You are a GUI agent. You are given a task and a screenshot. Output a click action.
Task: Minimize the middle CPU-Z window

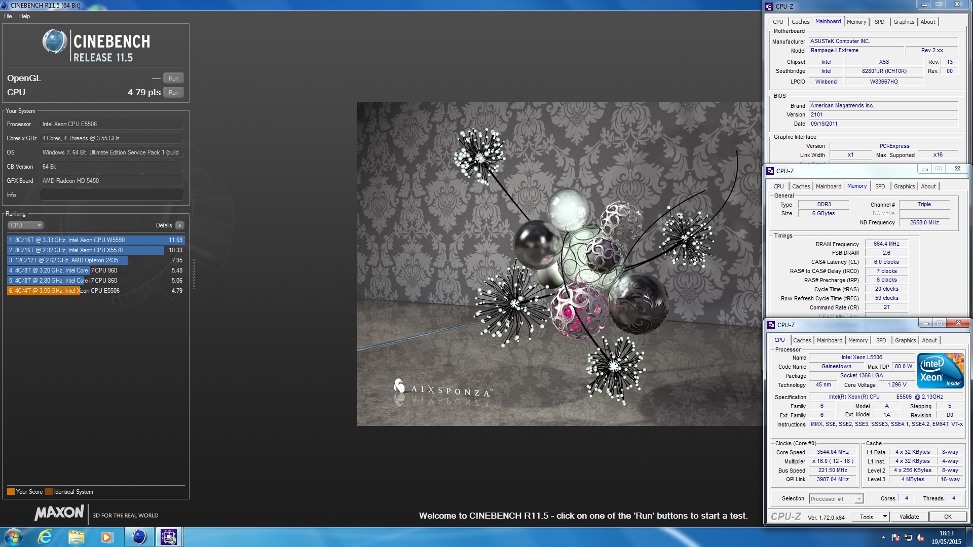(924, 169)
